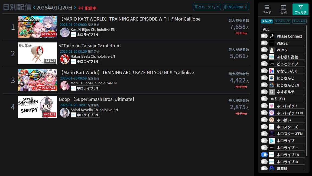The width and height of the screenshot is (312, 176).
Task: Click ホロライブEN tag under Hakos Baelz
Action: click(x=85, y=61)
